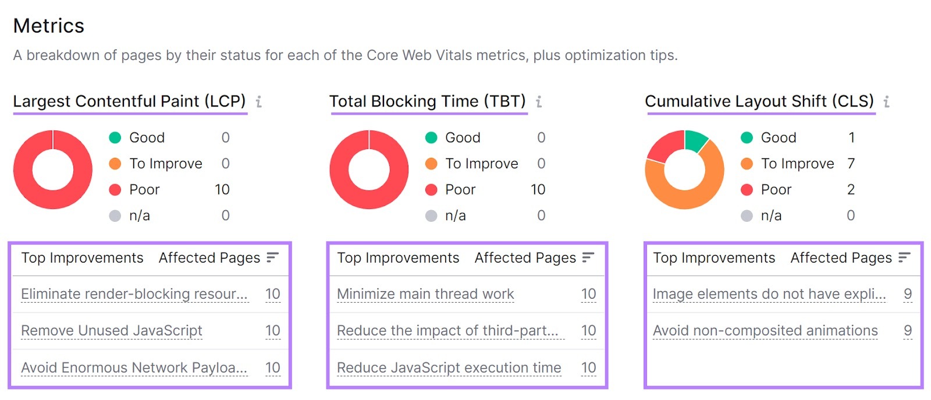
Task: Sort TBT table by Affected Pages icon
Action: pos(588,257)
